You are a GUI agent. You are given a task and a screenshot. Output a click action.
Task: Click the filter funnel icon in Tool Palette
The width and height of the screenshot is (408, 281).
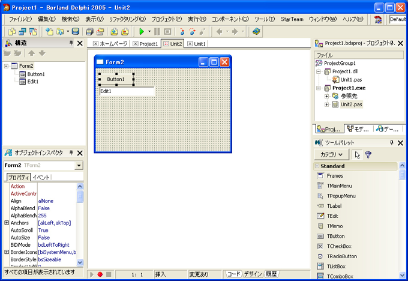368,155
